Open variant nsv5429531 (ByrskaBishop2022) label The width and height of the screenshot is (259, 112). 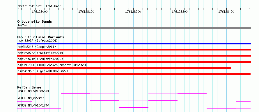point(43,71)
